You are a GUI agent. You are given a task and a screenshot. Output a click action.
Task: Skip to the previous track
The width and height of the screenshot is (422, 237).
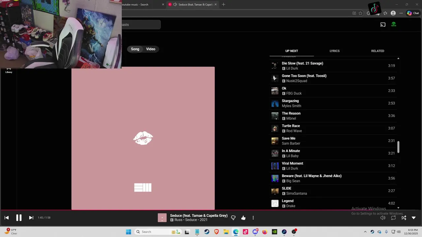tap(7, 218)
